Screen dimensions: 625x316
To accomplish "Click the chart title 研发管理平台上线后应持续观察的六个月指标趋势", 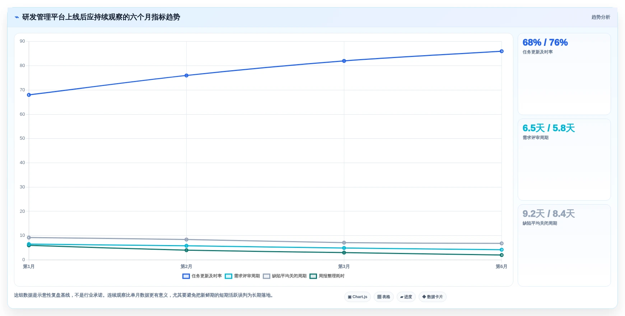I will coord(101,17).
